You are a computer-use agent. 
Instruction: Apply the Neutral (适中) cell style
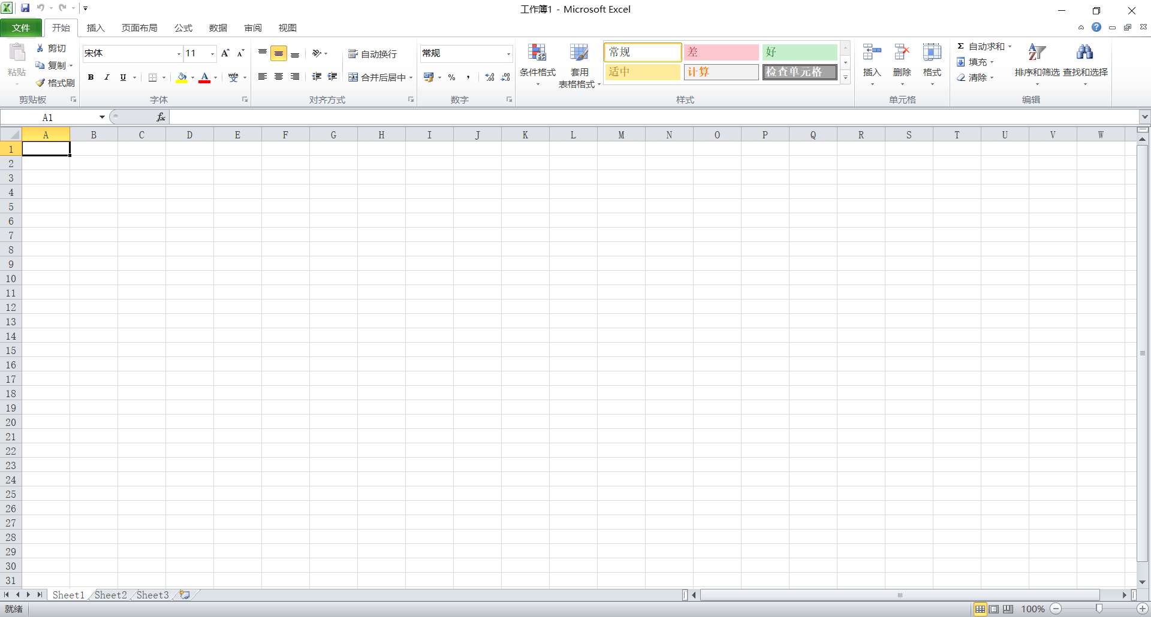643,72
